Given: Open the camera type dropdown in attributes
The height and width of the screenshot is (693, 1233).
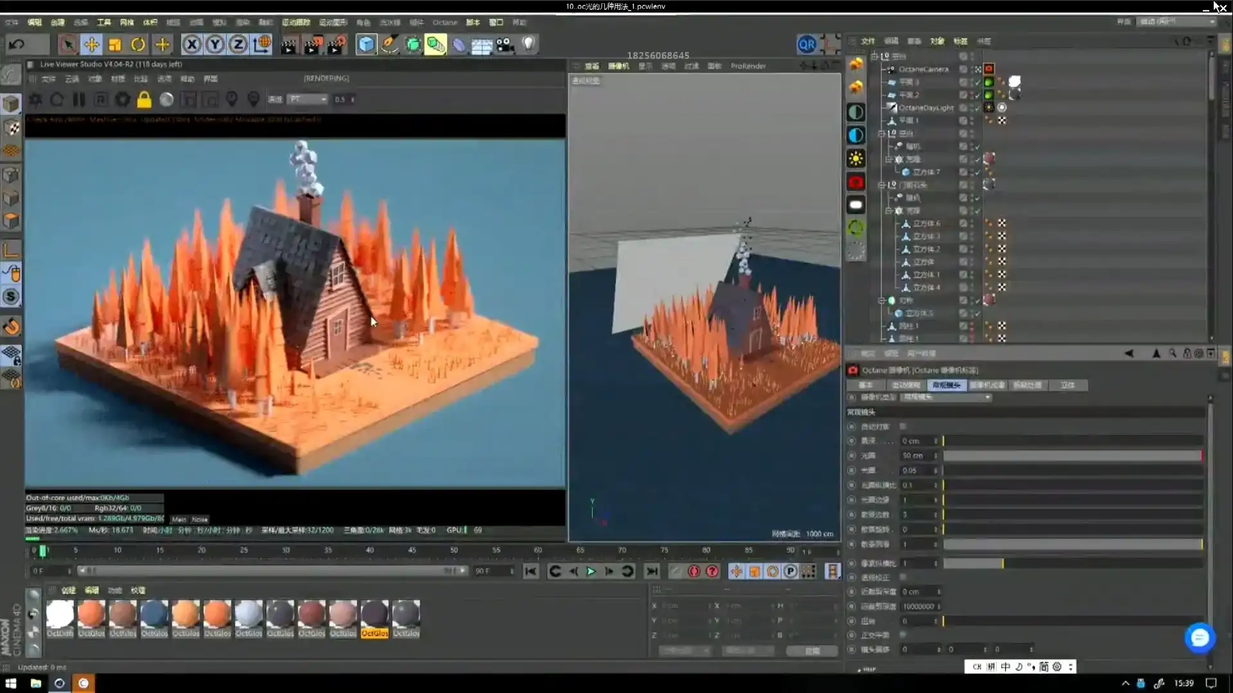Looking at the screenshot, I should pyautogui.click(x=947, y=397).
